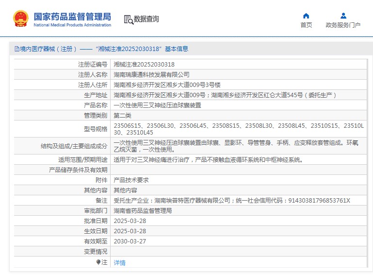This screenshot has width=373, height=275.
Task: Click the 注册证编号 row label
Action: 93,64
